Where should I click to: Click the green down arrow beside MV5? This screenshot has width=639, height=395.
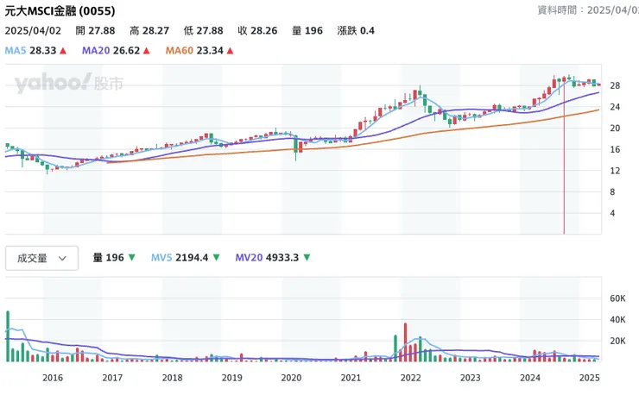tap(217, 257)
